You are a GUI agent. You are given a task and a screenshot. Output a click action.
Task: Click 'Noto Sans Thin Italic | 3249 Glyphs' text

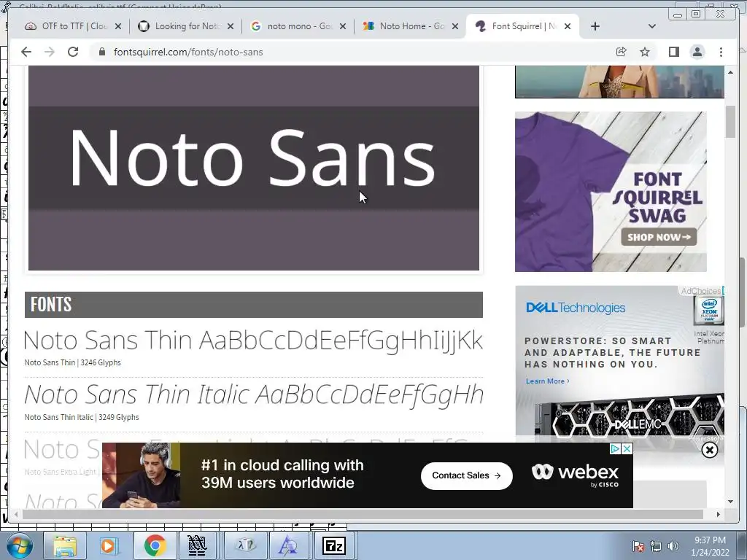[82, 417]
